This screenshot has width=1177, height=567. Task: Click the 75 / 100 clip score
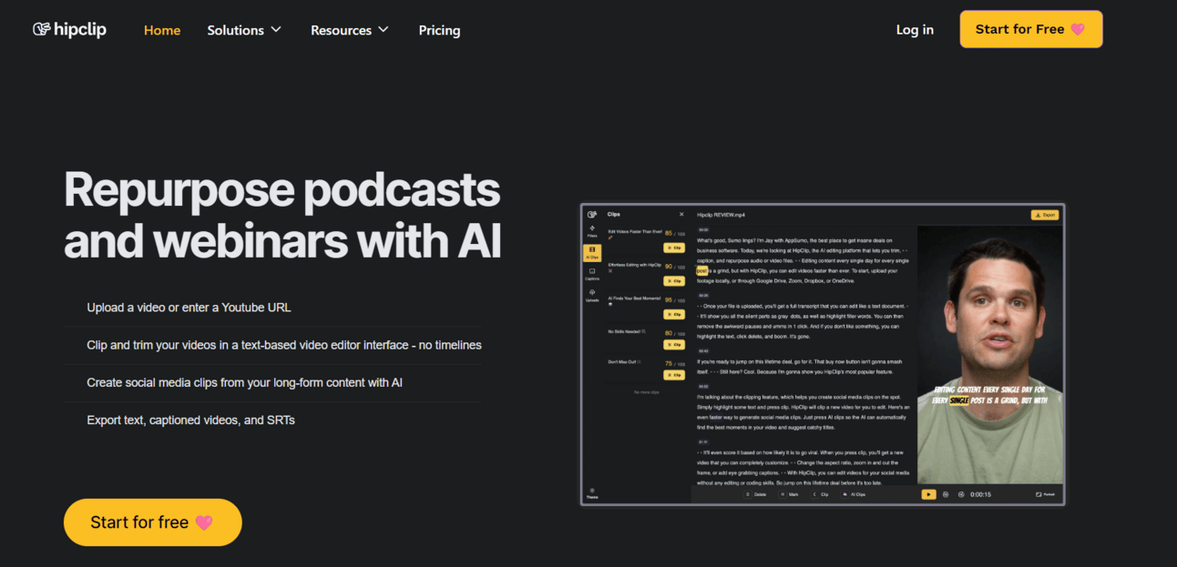pyautogui.click(x=674, y=363)
